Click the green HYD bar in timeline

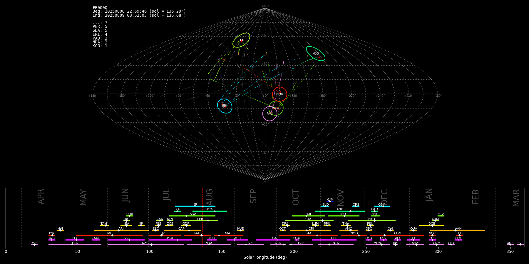pyautogui.click(x=372, y=221)
